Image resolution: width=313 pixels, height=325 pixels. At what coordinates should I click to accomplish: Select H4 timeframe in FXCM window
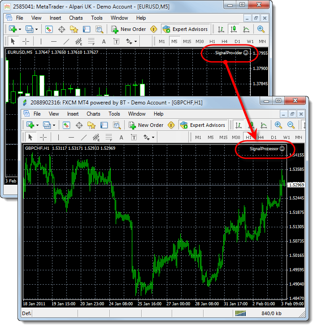[261, 137]
